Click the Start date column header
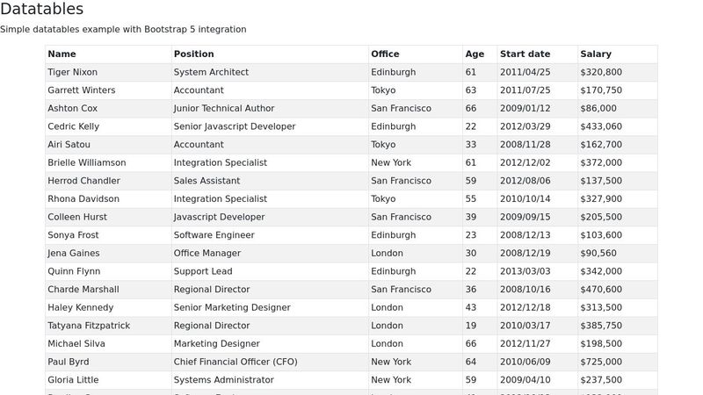703x395 pixels. click(538, 54)
